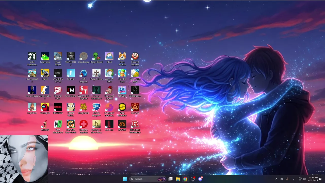The width and height of the screenshot is (325, 183).
Task: Click Brothers A Tale of Two shortcut
Action: (96, 127)
